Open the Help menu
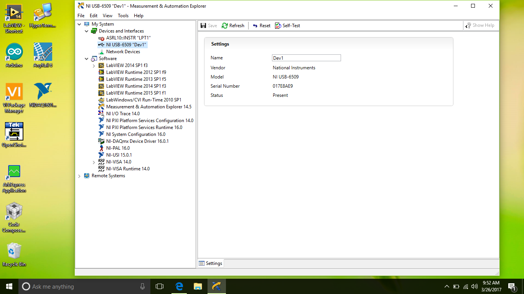 pyautogui.click(x=138, y=16)
